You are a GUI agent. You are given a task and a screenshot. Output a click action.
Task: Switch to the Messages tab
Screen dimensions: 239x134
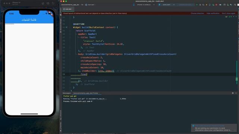pos(67,93)
